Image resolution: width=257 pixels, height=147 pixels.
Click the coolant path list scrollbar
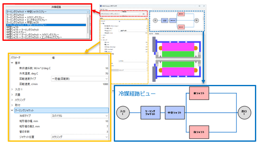click(x=88, y=25)
